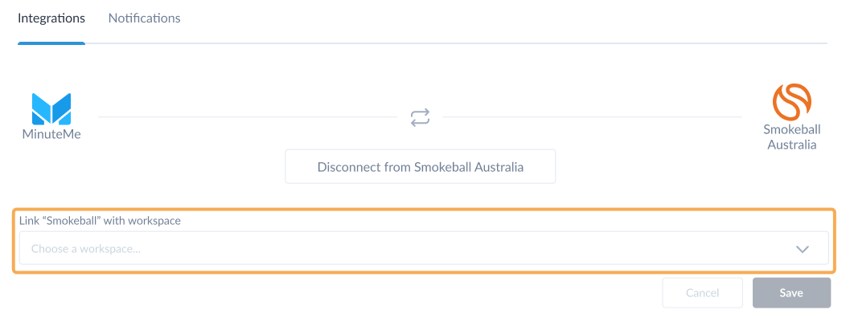Viewport: 850px width, 326px height.
Task: Switch to the Notifications tab
Action: point(144,18)
